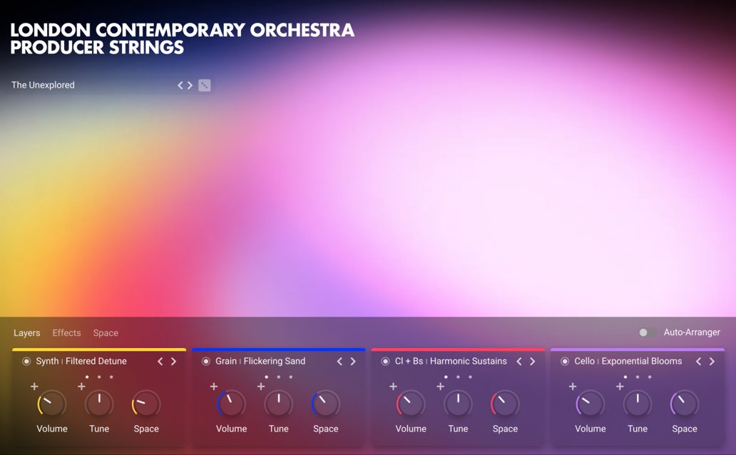Viewport: 736px width, 455px height.
Task: Select next sound for Cl + Bs layer
Action: coord(532,362)
